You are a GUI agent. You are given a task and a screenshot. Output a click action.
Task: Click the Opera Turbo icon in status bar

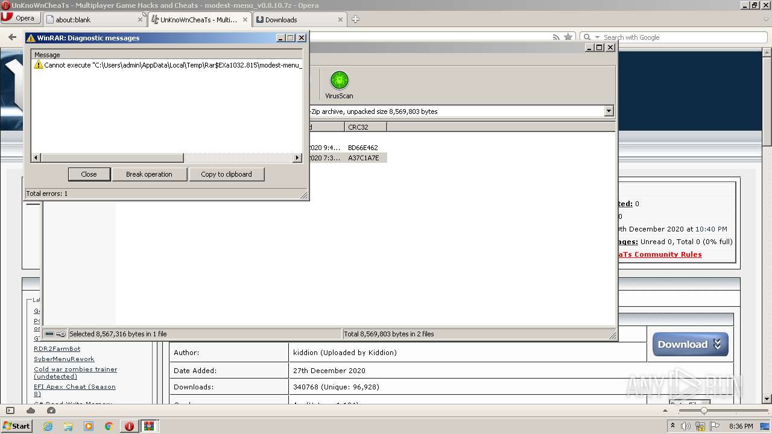(51, 410)
